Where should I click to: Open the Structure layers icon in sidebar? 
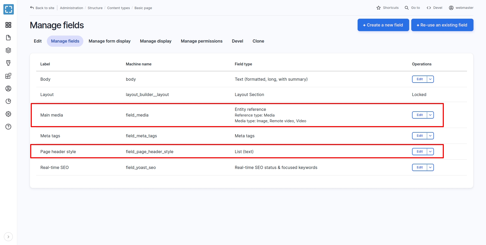tap(8, 50)
